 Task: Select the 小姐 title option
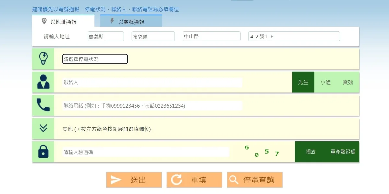[325, 82]
